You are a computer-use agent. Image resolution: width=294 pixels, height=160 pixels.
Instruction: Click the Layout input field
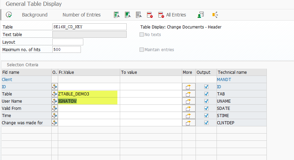[68, 42]
